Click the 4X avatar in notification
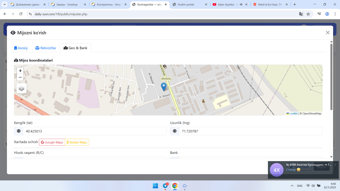The width and height of the screenshot is (340, 191). coord(277,170)
